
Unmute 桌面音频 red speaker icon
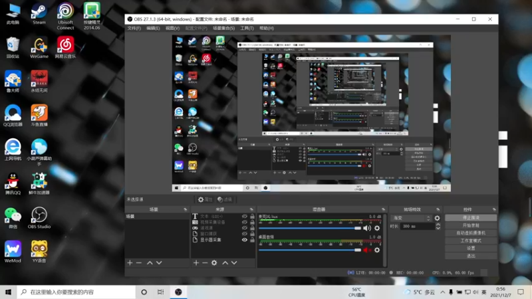click(367, 250)
